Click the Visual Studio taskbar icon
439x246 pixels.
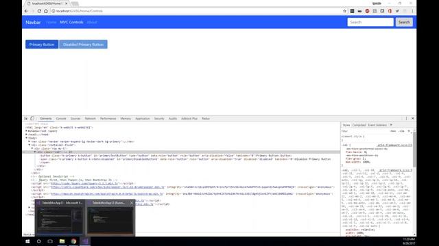tap(85, 241)
